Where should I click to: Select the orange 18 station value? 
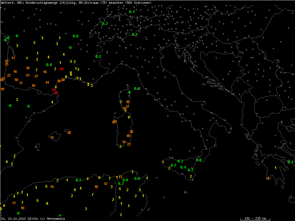(x=16, y=80)
